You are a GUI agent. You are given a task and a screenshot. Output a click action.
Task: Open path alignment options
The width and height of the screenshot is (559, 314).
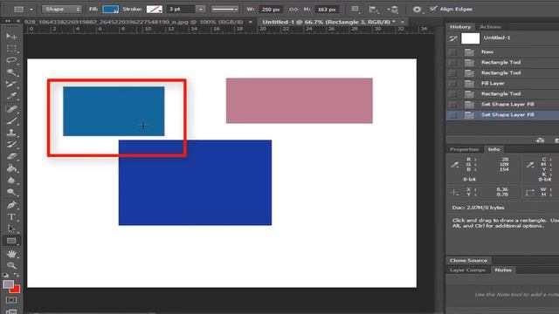[x=373, y=10]
